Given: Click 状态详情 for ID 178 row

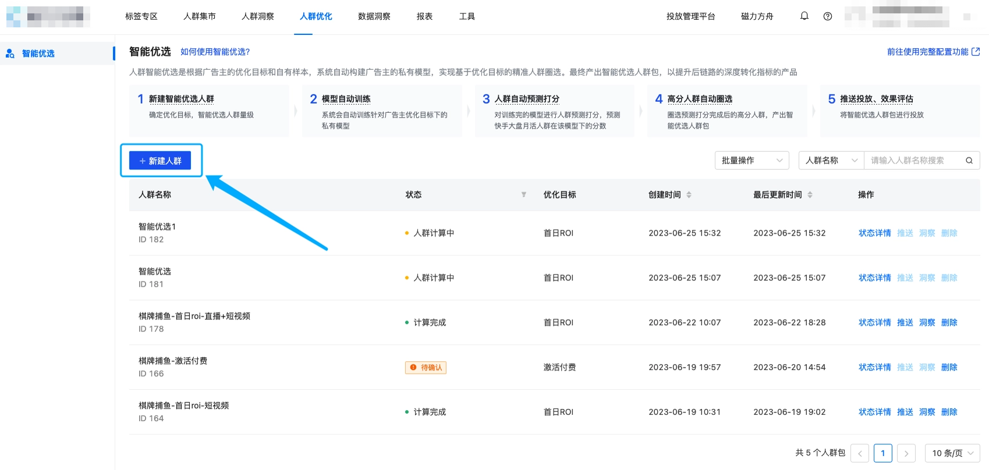Looking at the screenshot, I should pos(875,323).
